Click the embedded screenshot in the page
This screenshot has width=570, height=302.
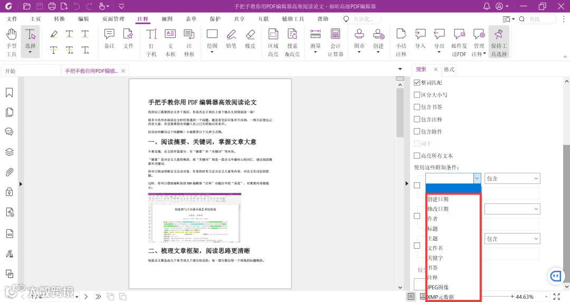(x=194, y=218)
